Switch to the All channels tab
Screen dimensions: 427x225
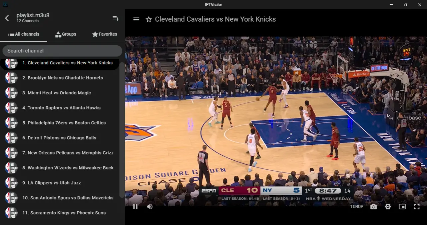pyautogui.click(x=24, y=34)
